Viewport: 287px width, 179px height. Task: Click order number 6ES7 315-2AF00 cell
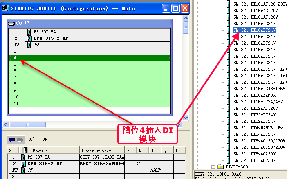point(102,164)
